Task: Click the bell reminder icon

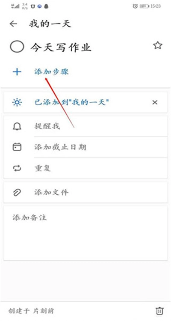Action: pos(17,127)
